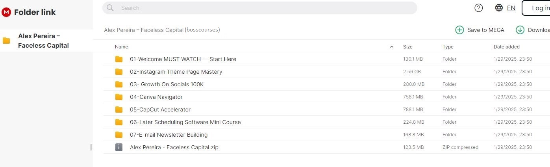Screen dimensions: 550x167
Task: Toggle Name column sort arrow
Action: pyautogui.click(x=391, y=47)
